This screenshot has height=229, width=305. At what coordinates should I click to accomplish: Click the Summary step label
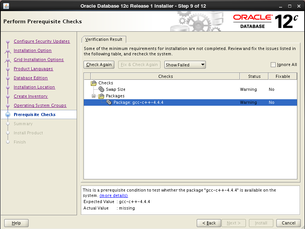tap(23, 124)
